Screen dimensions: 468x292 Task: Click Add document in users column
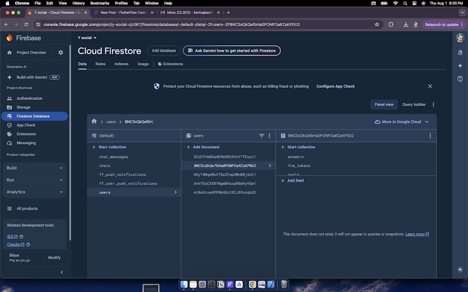[x=203, y=147]
